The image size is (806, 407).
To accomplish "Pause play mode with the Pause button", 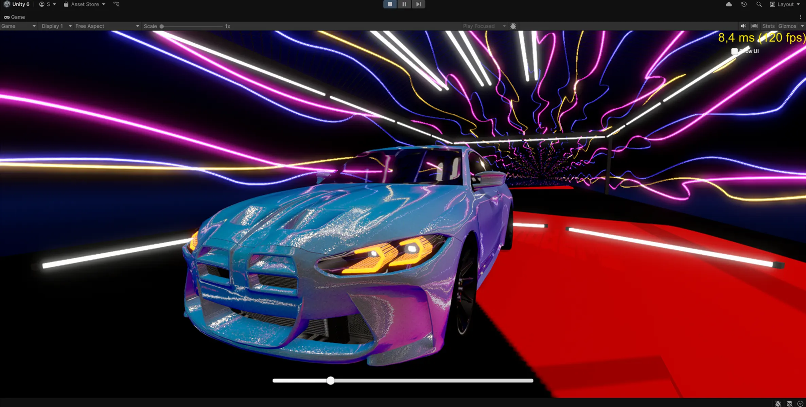I will (404, 4).
